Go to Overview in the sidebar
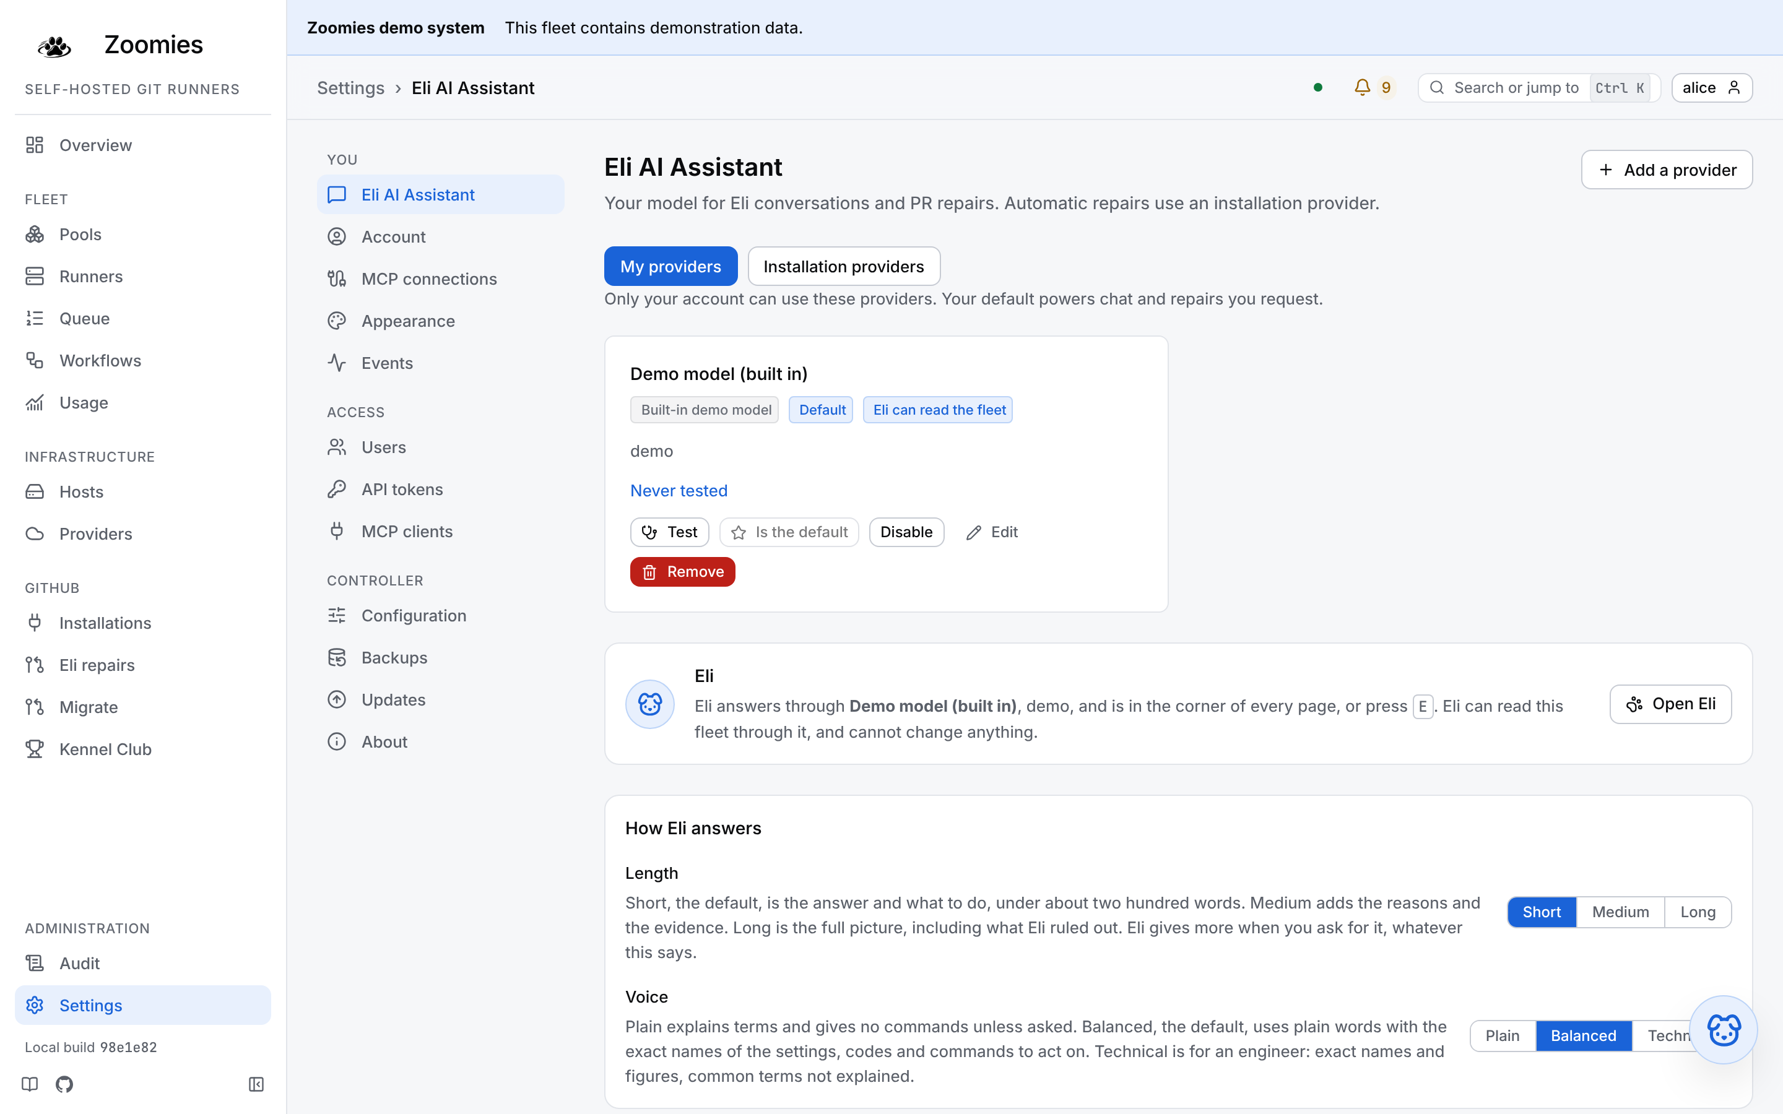The image size is (1783, 1114). pyautogui.click(x=143, y=145)
